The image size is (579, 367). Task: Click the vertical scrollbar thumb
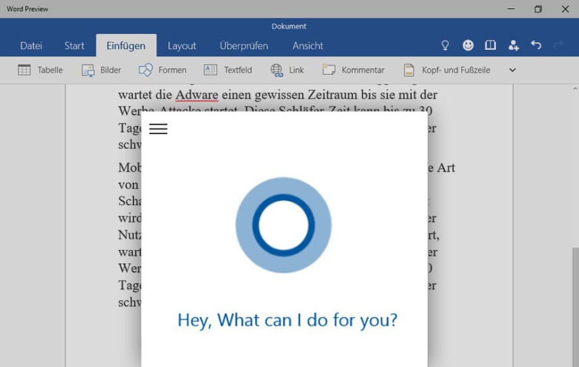pyautogui.click(x=575, y=307)
